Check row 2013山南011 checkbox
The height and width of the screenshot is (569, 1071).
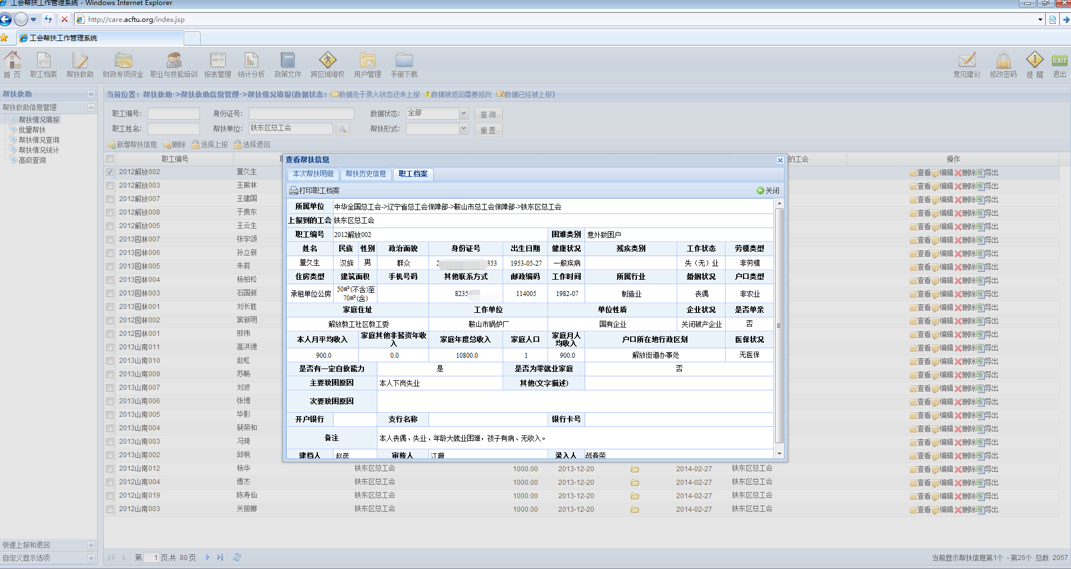coord(110,347)
